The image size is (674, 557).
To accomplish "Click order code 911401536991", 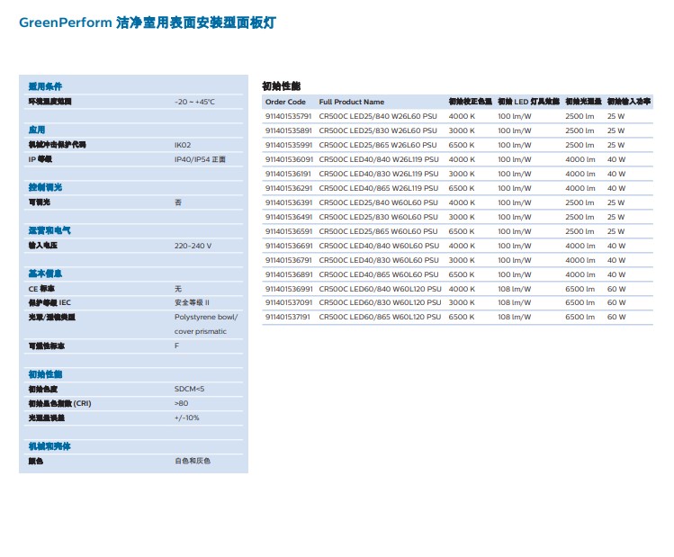I will point(289,289).
